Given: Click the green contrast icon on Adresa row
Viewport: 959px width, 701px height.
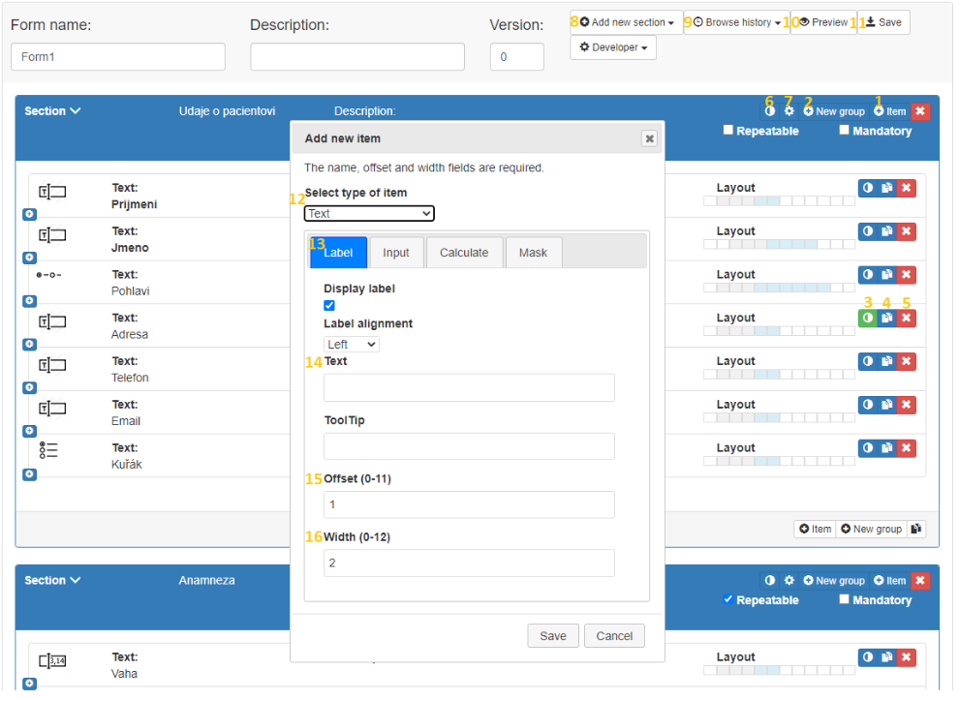Looking at the screenshot, I should pyautogui.click(x=867, y=318).
